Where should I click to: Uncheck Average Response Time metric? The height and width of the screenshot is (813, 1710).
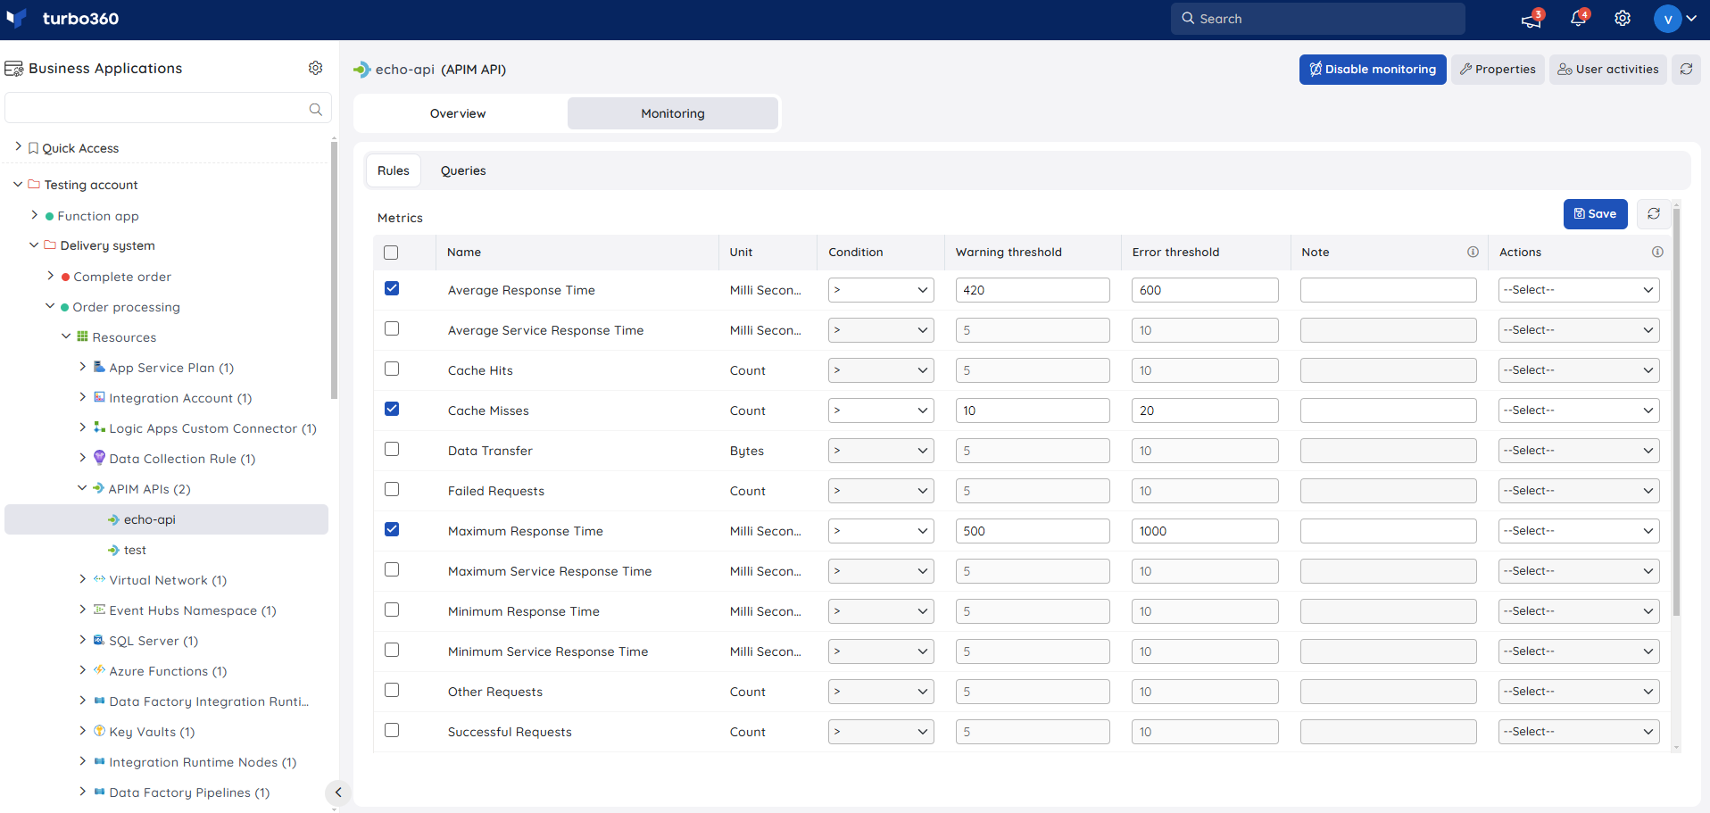(392, 288)
